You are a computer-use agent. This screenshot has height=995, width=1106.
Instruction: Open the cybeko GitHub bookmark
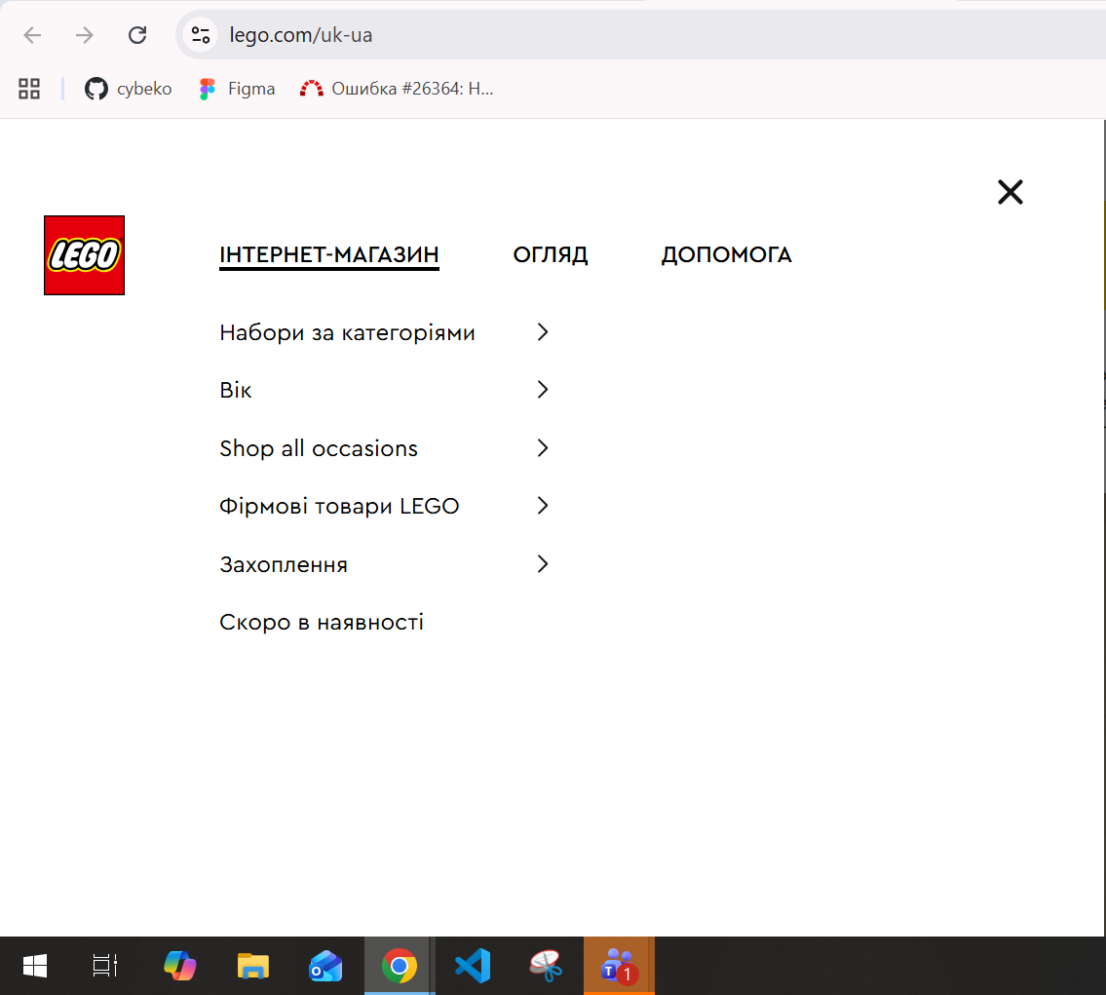pos(129,89)
